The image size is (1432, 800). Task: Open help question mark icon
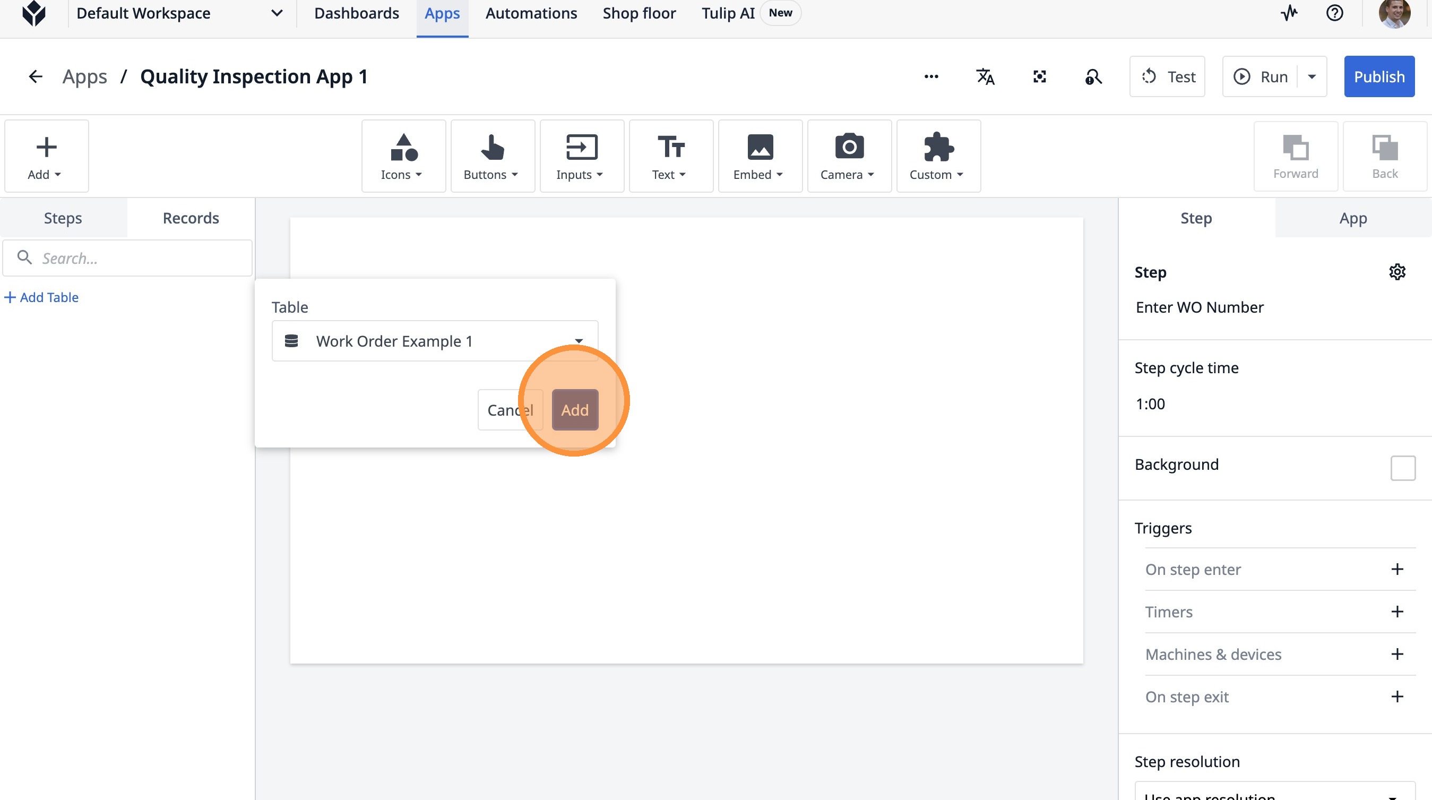[x=1334, y=13]
